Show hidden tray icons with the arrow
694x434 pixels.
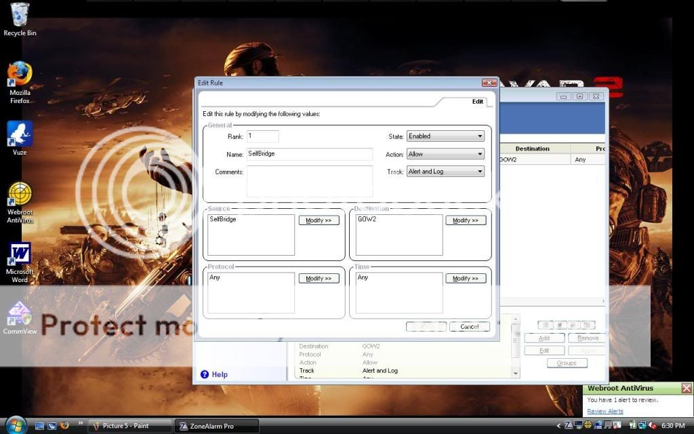(558, 426)
